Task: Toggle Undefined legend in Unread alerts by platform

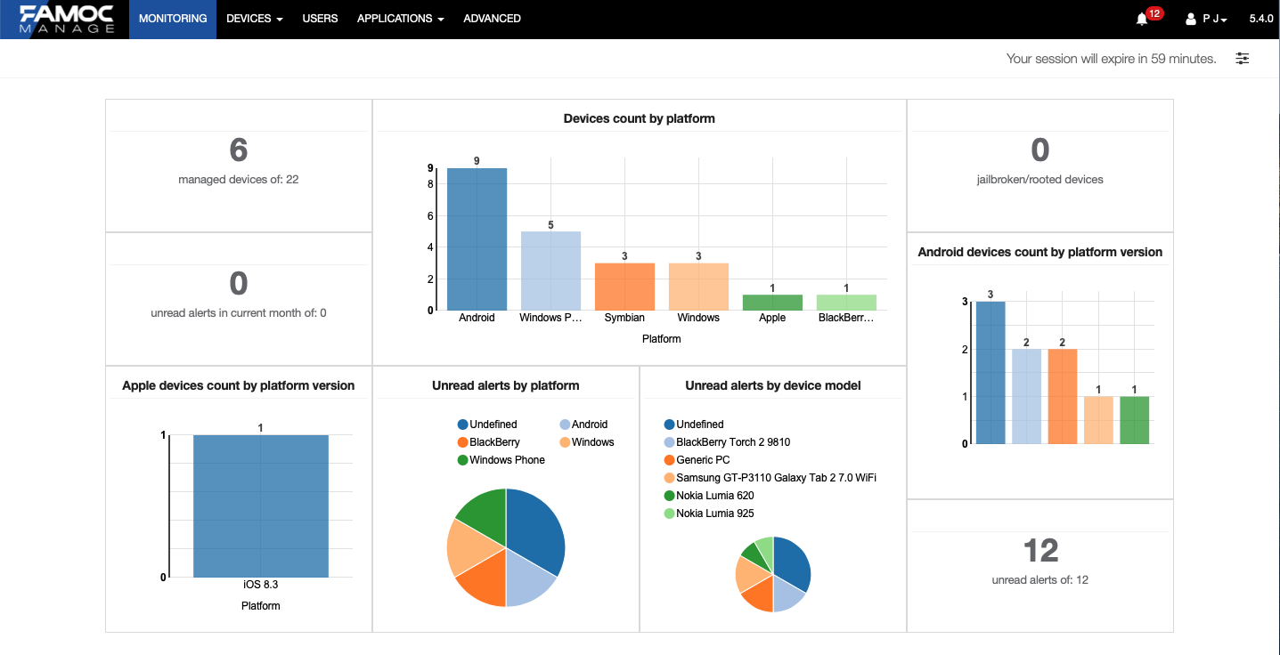Action: [487, 425]
